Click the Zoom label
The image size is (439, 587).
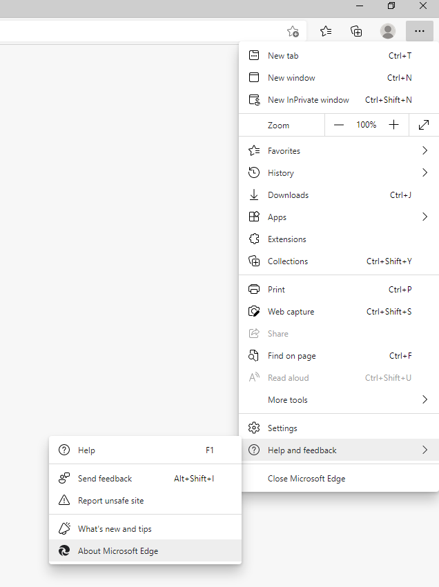[278, 125]
